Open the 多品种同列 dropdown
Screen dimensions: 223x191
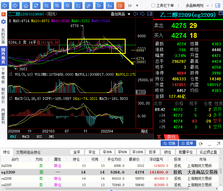[198, 6]
